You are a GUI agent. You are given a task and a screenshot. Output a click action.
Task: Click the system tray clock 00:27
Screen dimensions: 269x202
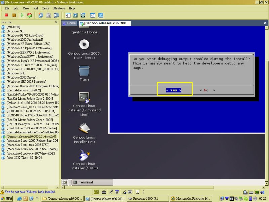[263, 199]
